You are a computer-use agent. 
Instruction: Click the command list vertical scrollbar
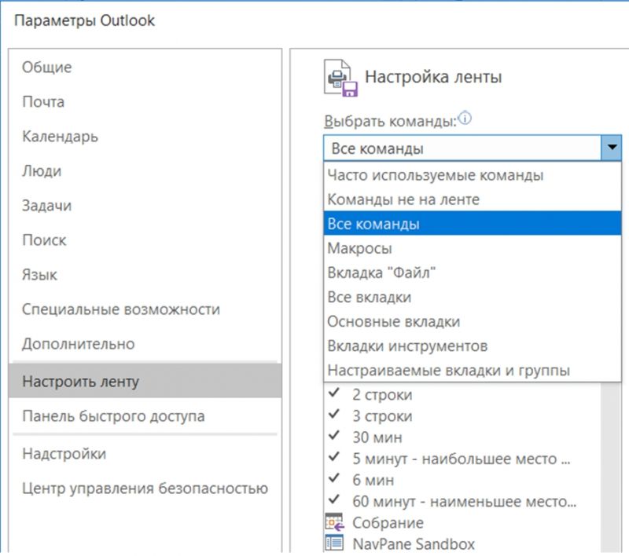[x=611, y=469]
